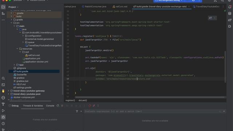Select Dockerfile in project tree
This screenshot has width=233, height=131.
coord(21,75)
